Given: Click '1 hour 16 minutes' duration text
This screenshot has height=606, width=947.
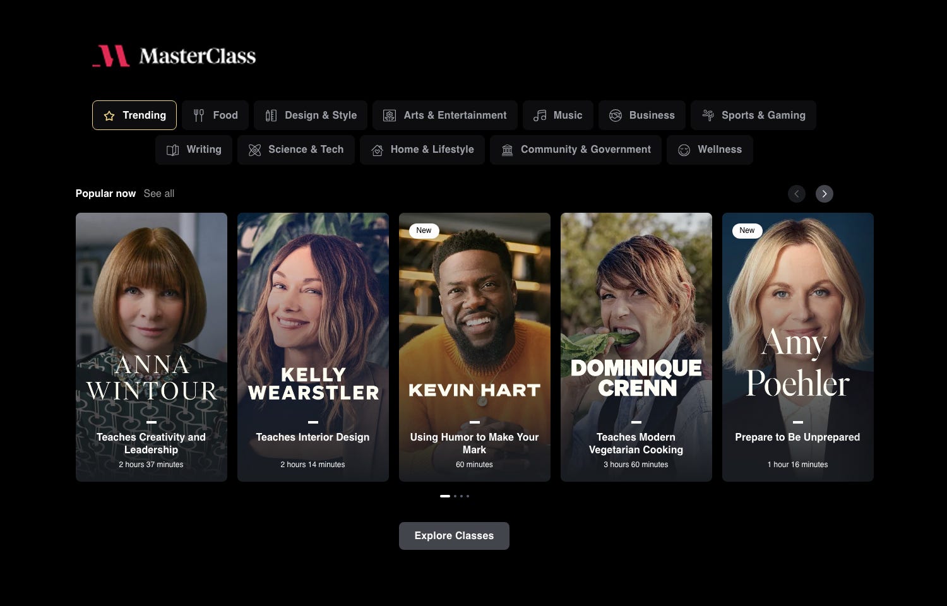Looking at the screenshot, I should coord(797,465).
